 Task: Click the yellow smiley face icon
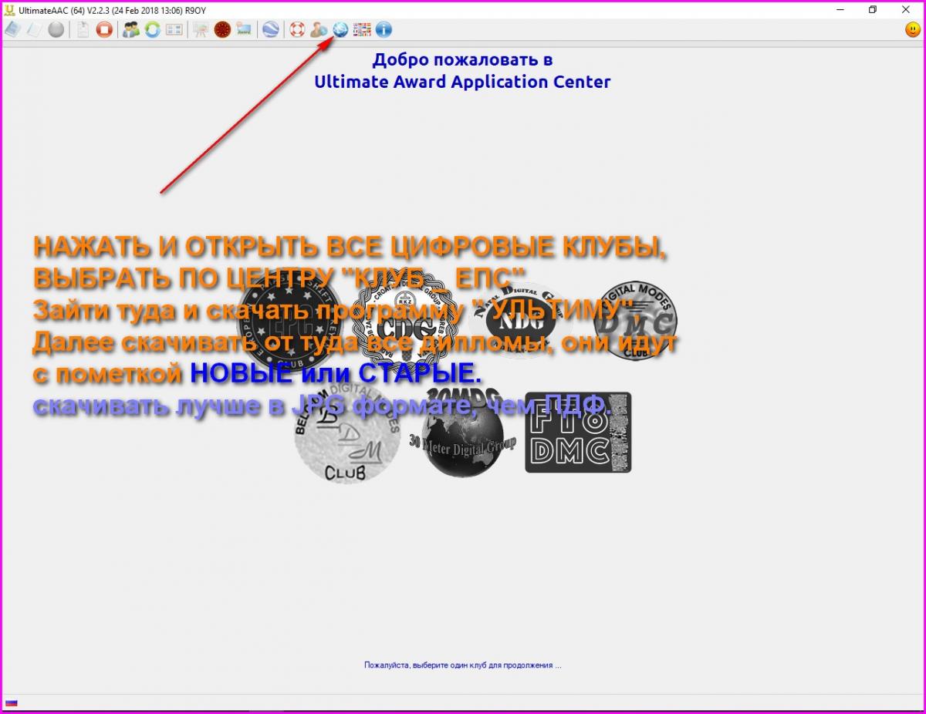[912, 30]
